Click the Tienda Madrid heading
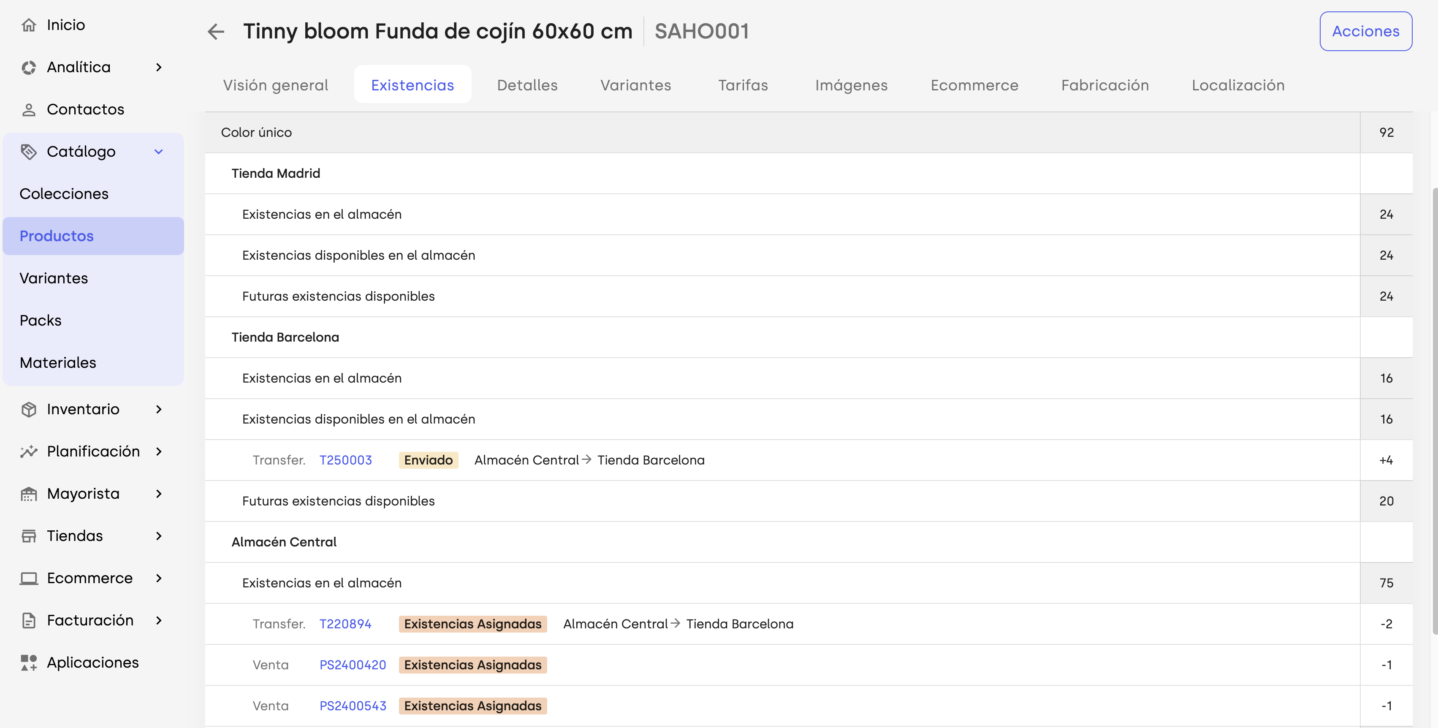 click(x=276, y=174)
